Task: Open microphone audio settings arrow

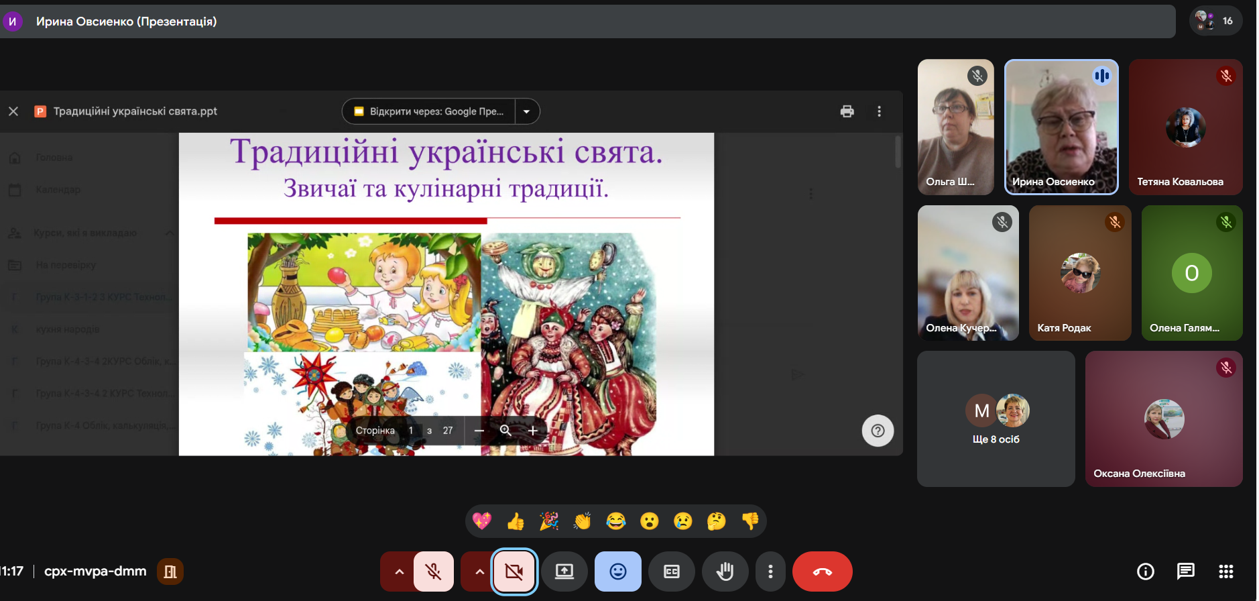Action: pos(399,571)
